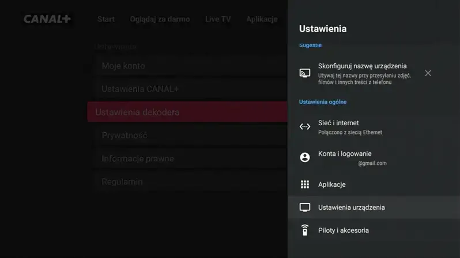
Task: Open Aplikacje in settings panel
Action: coord(374,184)
